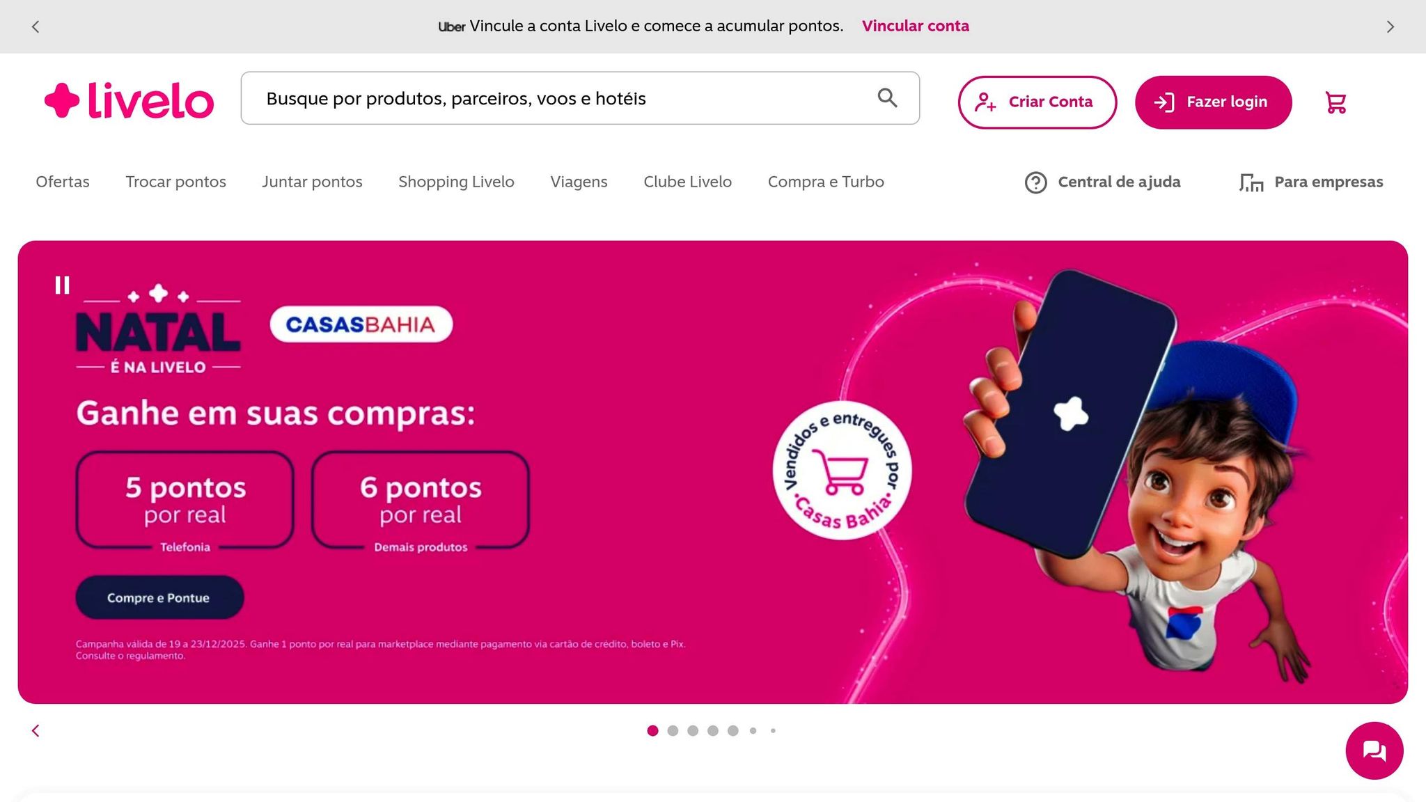1426x802 pixels.
Task: Select the fifth carousel dot
Action: pos(732,730)
